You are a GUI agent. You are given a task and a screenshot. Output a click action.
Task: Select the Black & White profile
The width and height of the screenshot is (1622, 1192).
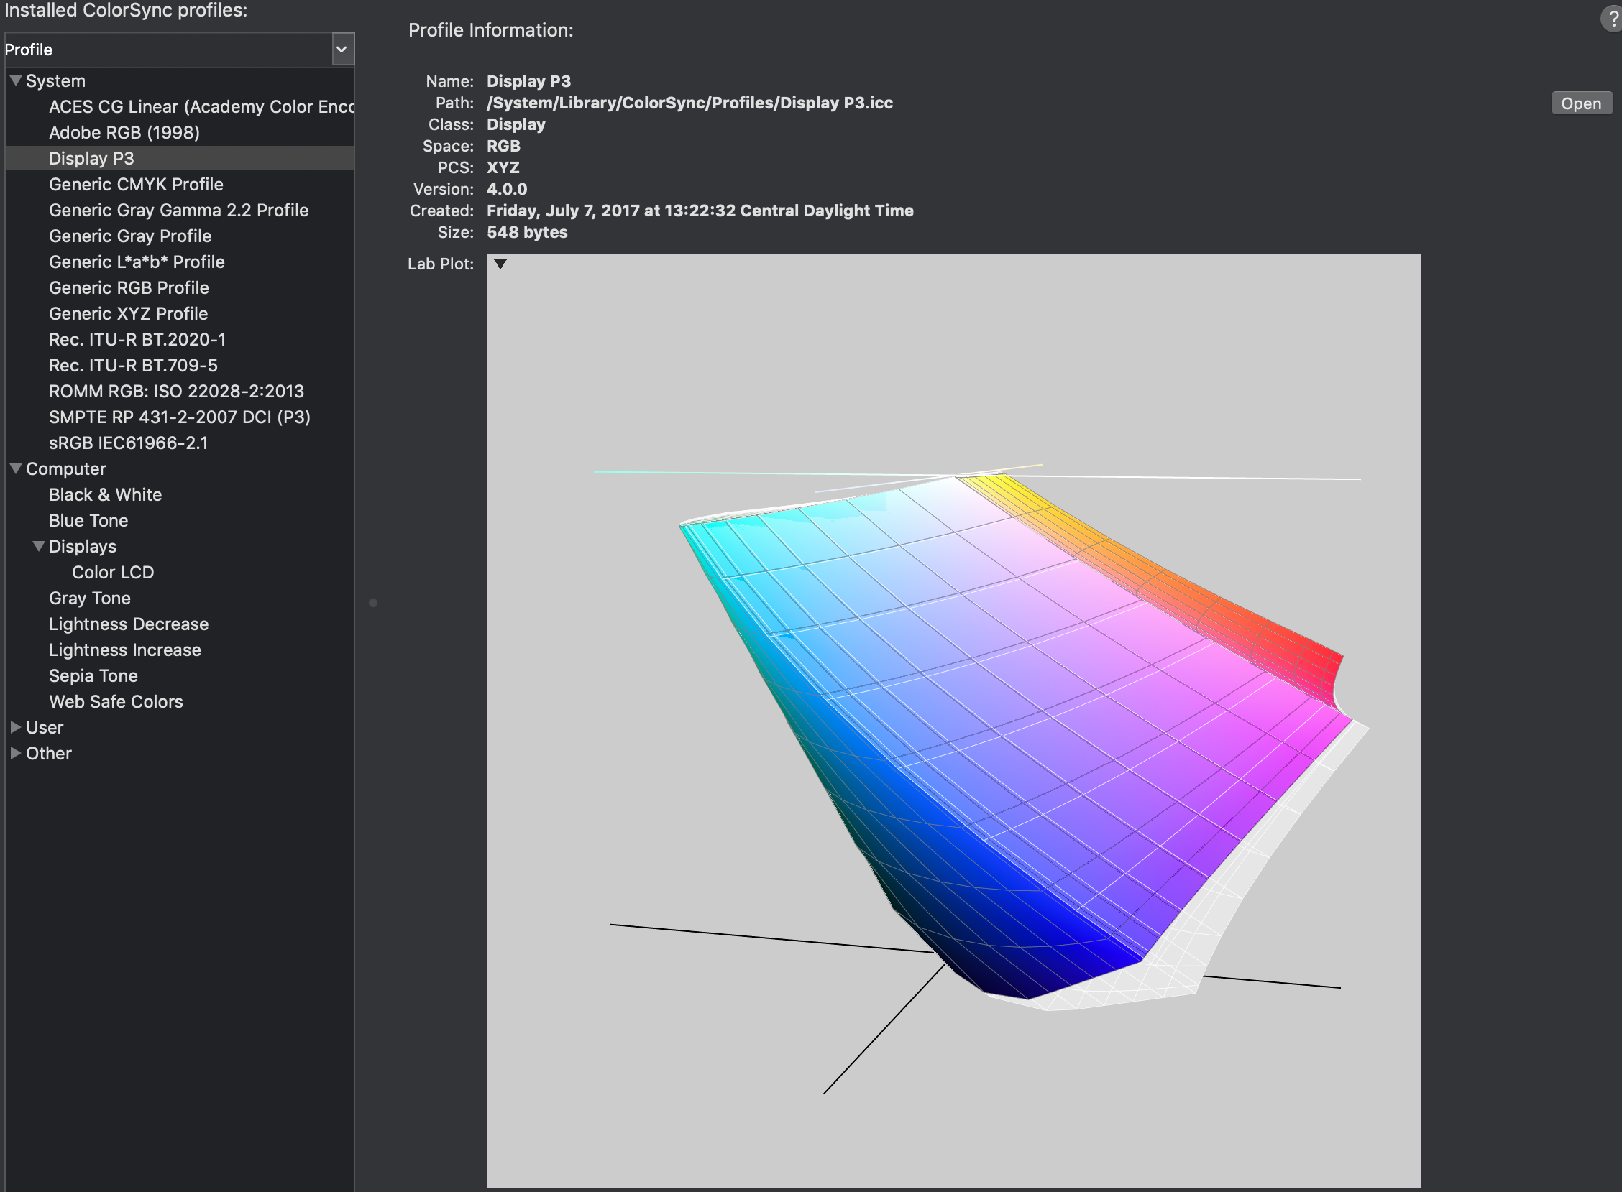[x=105, y=494]
